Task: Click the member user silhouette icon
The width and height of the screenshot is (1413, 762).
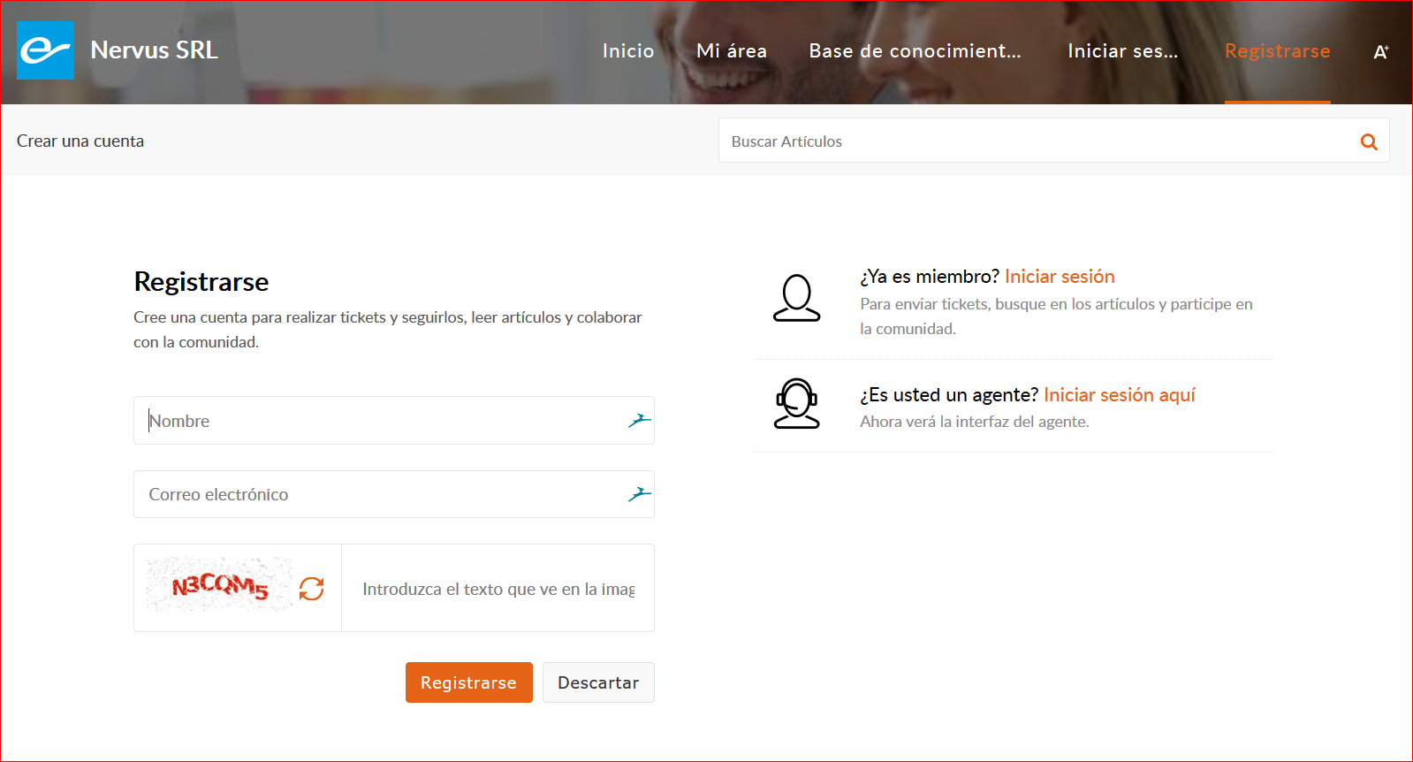Action: [x=797, y=298]
